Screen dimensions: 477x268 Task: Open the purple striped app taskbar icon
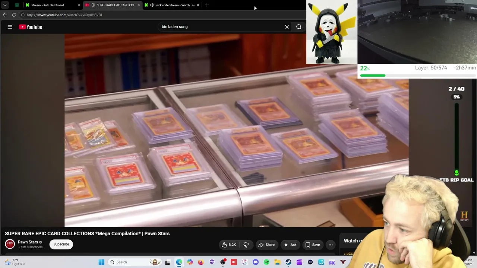299,262
